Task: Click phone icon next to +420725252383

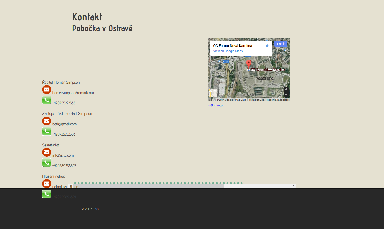Action: coord(47,131)
